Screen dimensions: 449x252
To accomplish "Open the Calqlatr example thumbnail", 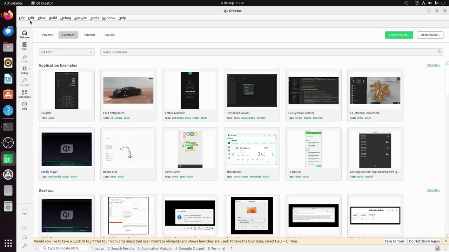I will point(67,91).
